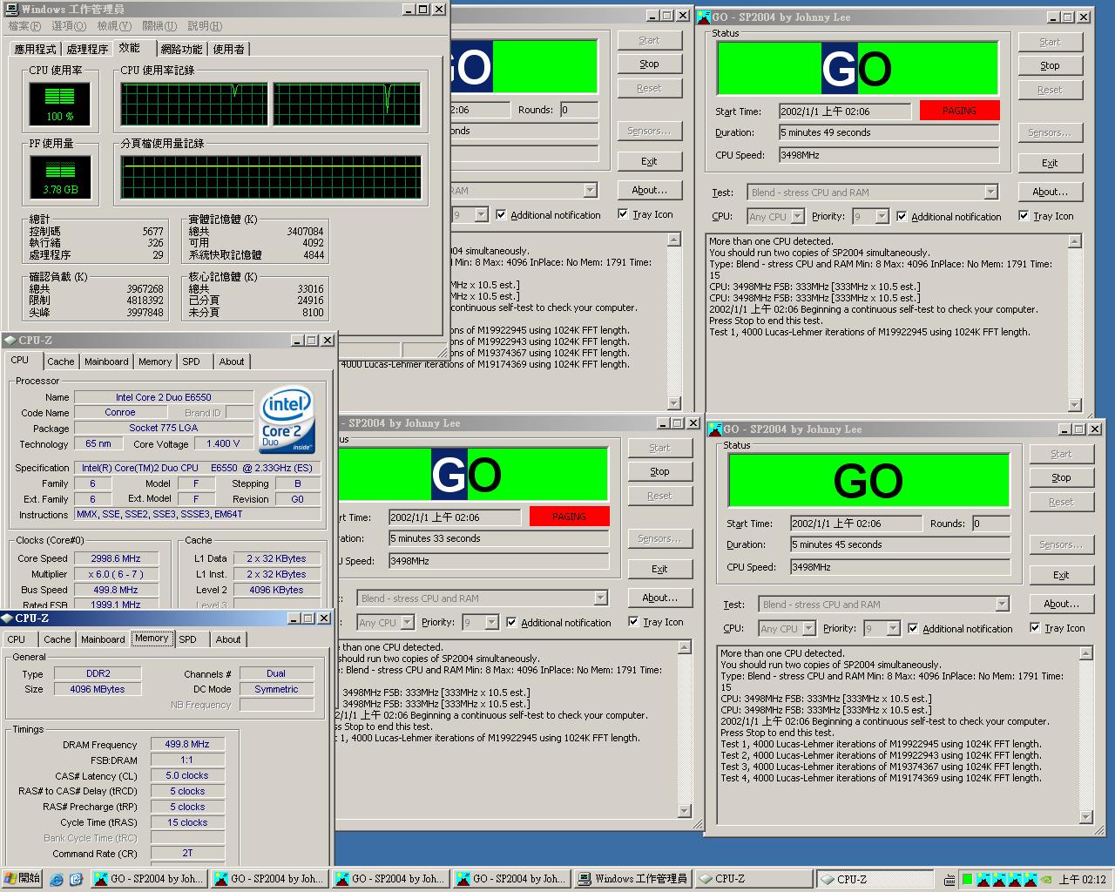Click About... in 49-seconds SP2004 window
Viewport: 1115px width, 892px height.
click(1050, 192)
